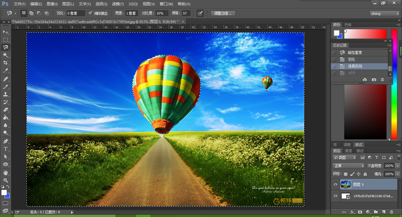Expand the opacity (不透明度) dropdown arrow

398,166
